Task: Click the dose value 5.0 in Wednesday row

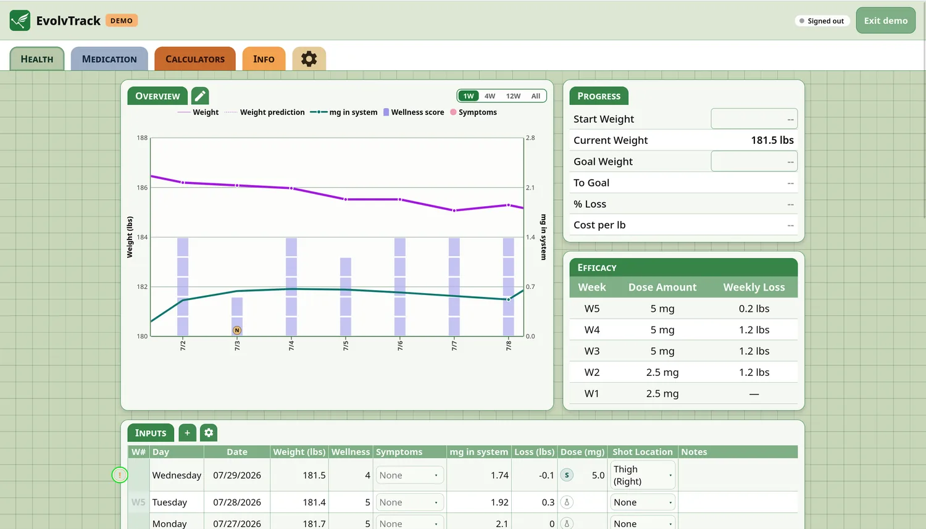Action: (x=598, y=475)
